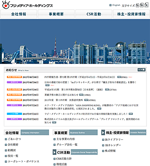The width and height of the screenshot is (150, 166).
Task: Open the 役員一覧 link
Action: [x=13, y=156]
